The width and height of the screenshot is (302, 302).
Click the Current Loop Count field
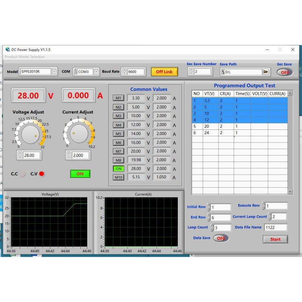click(x=279, y=216)
